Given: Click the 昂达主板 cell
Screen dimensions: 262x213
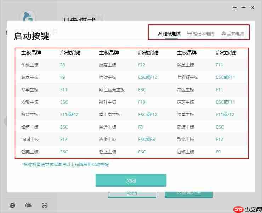Looking at the screenshot, I should click(186, 90).
